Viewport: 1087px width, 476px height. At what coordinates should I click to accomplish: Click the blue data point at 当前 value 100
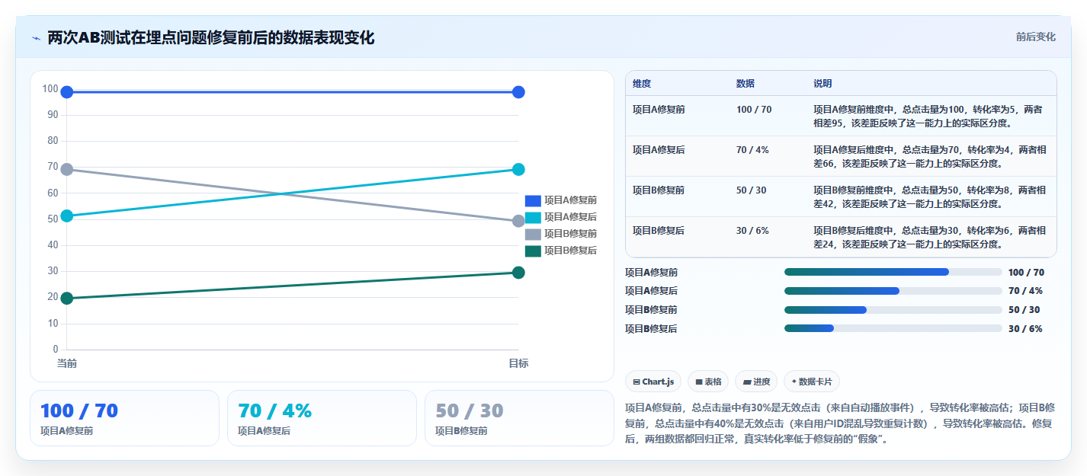point(67,92)
